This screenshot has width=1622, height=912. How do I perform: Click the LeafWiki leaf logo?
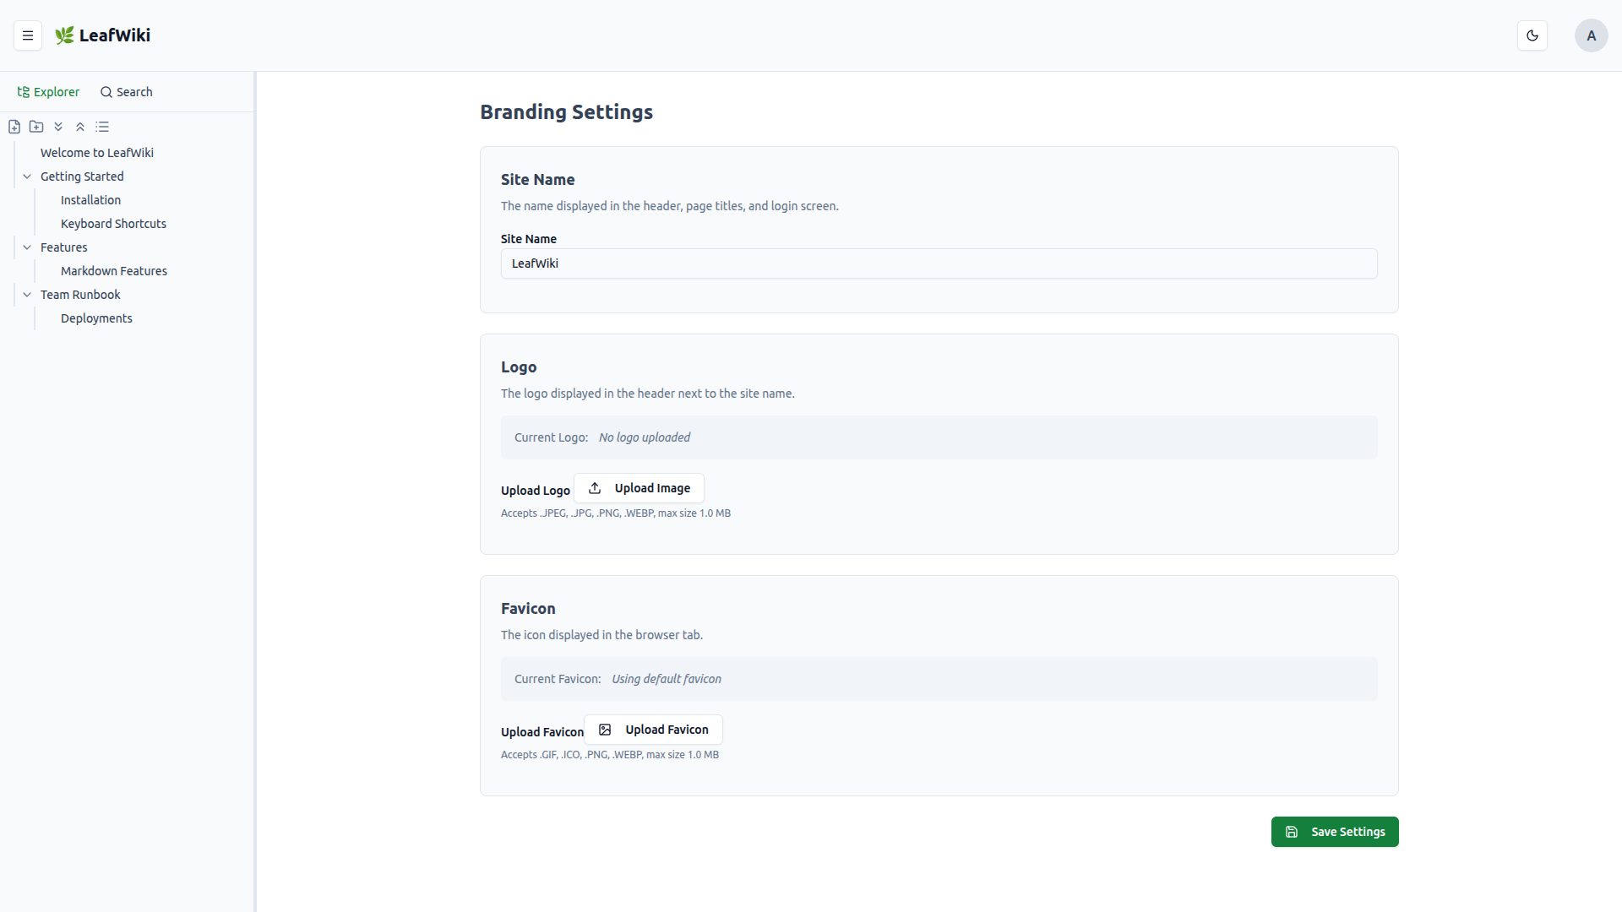[x=64, y=35]
